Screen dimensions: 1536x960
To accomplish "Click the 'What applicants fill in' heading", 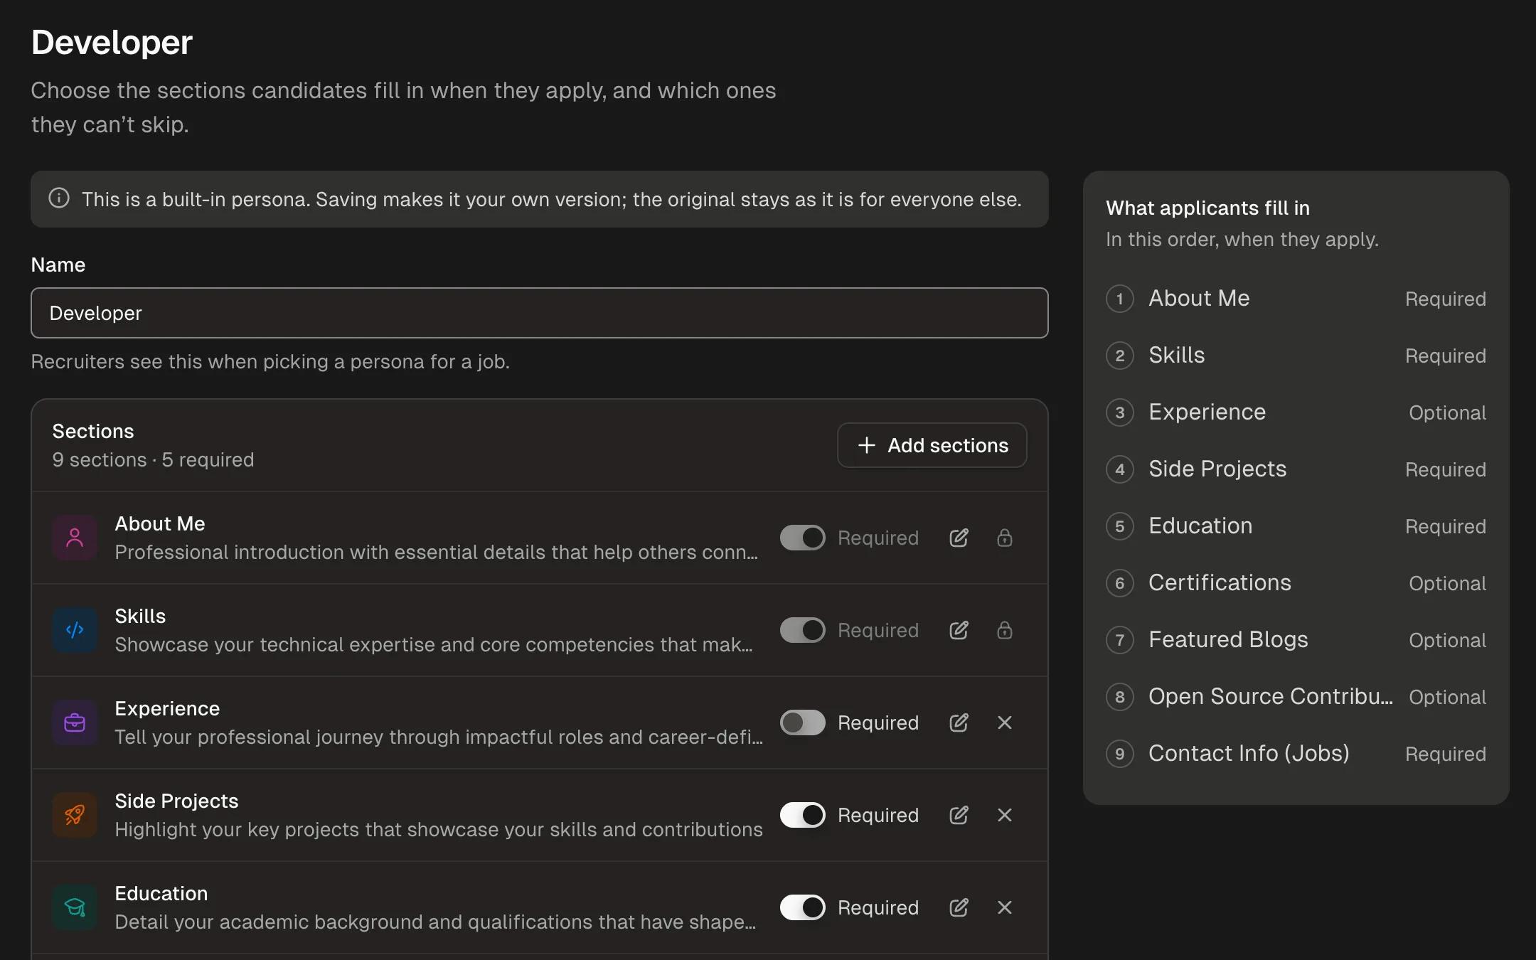I will click(1207, 208).
